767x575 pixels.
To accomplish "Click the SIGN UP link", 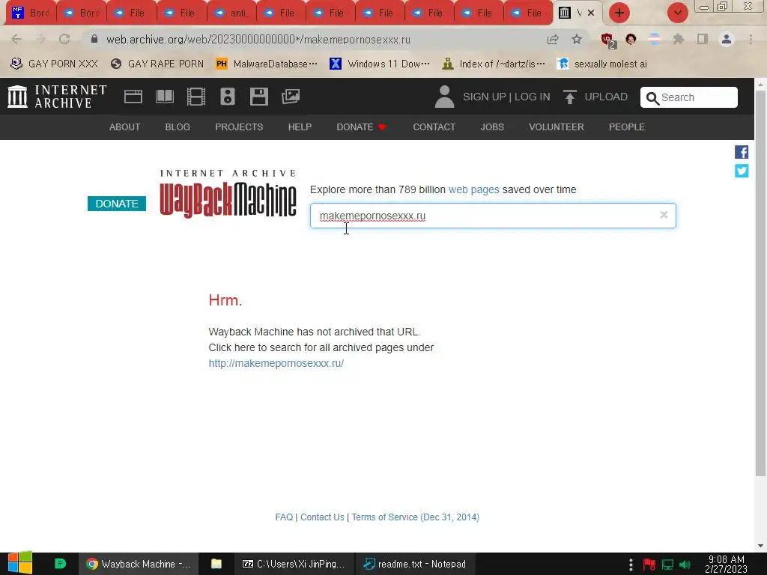I will tap(485, 97).
